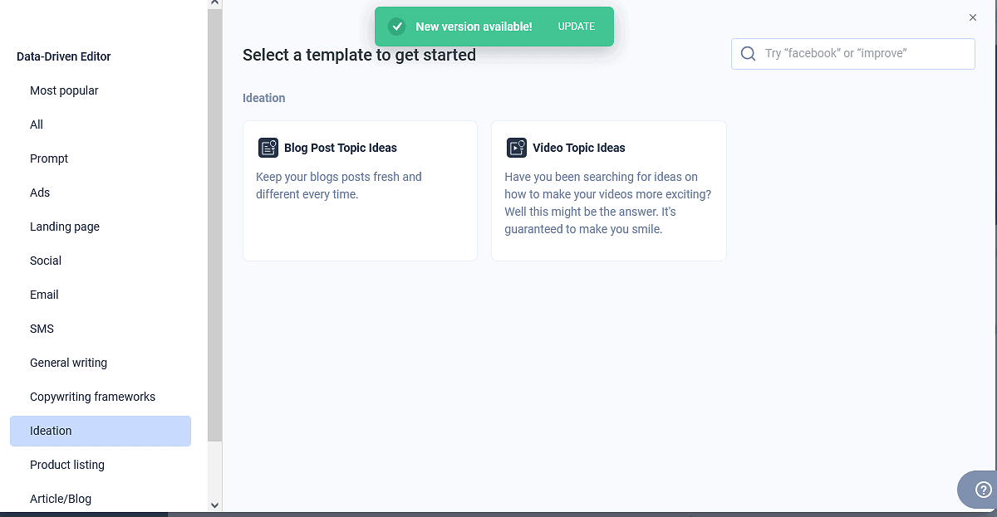Open the Video Topic Ideas template card
997x517 pixels.
(608, 191)
